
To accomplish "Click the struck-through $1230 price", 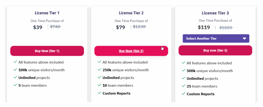I will [x=139, y=27].
